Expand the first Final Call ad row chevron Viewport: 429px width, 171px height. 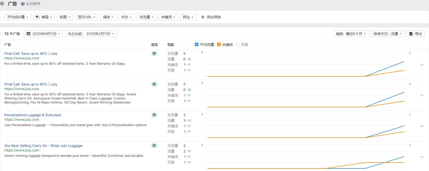tap(422, 65)
